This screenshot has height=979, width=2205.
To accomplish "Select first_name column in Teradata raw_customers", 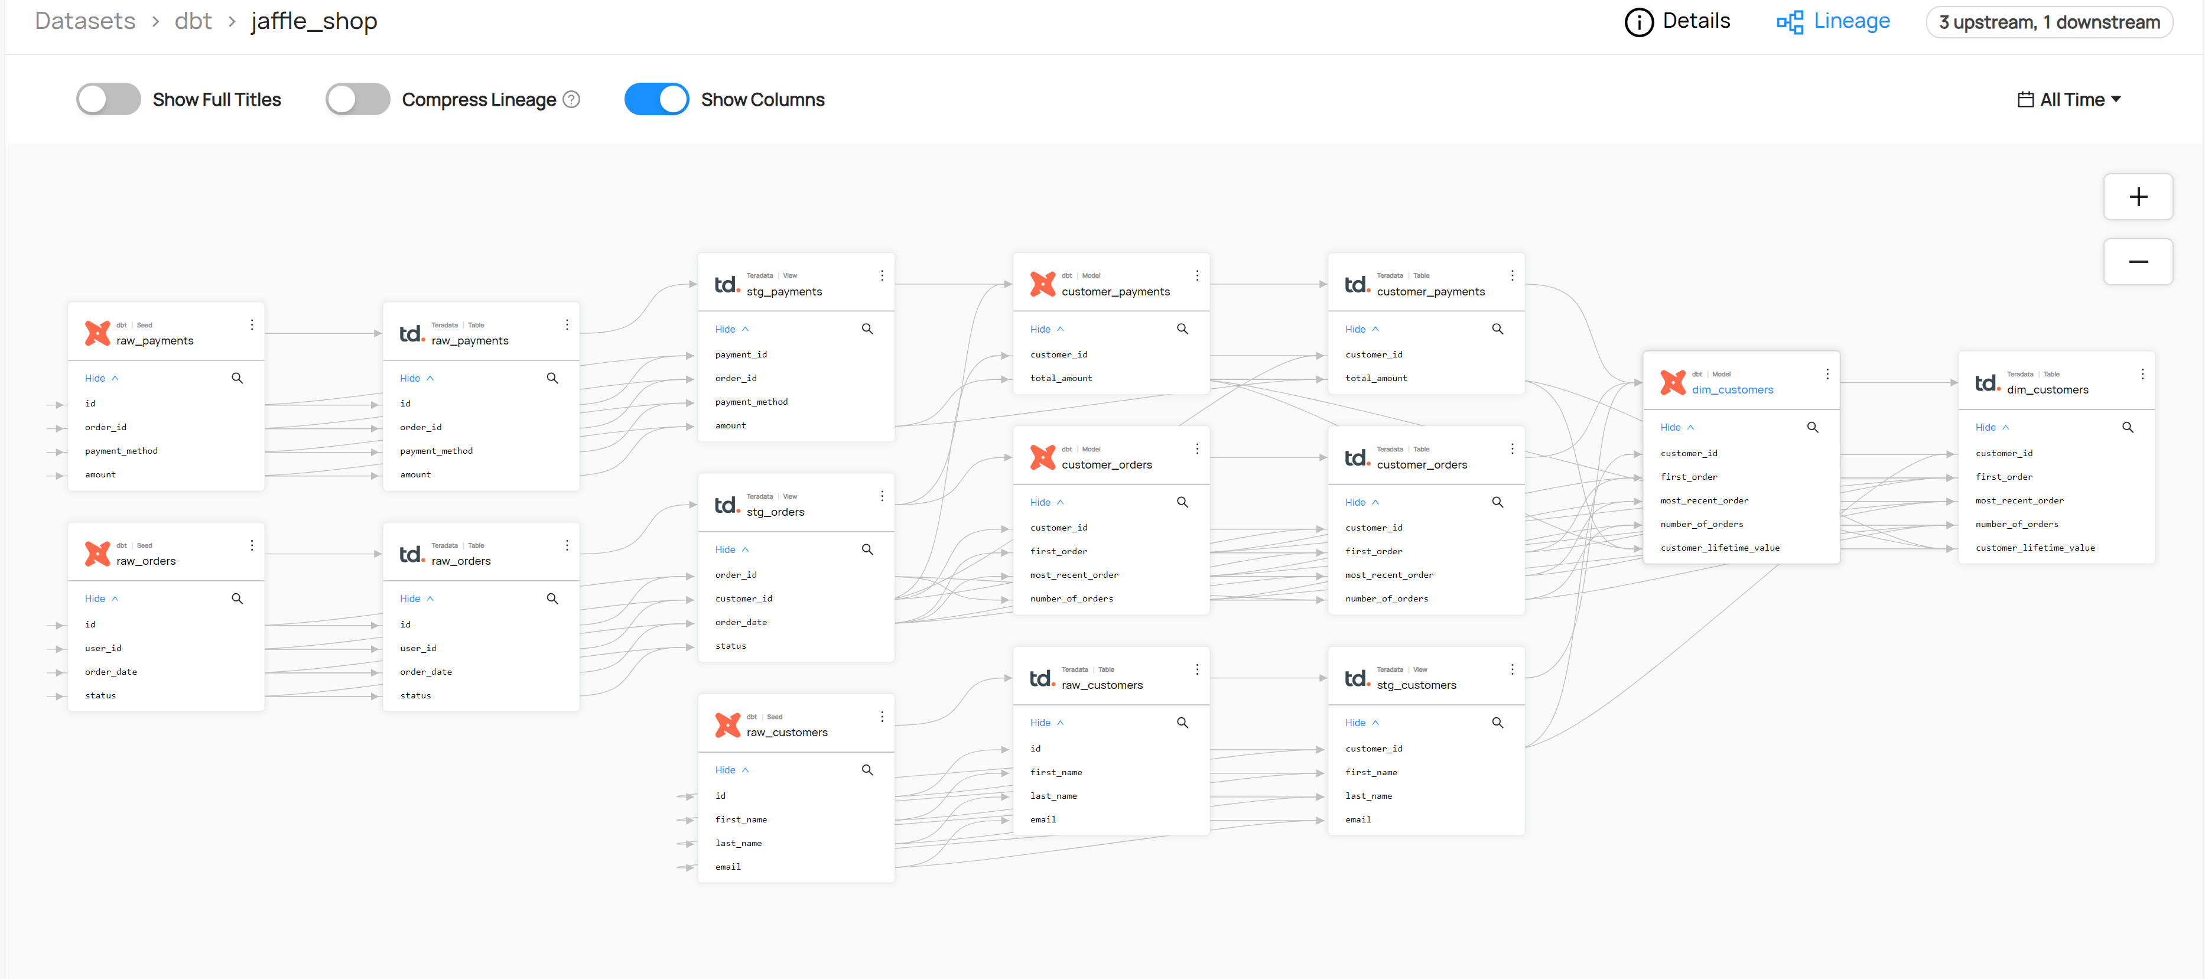I will coord(1056,772).
